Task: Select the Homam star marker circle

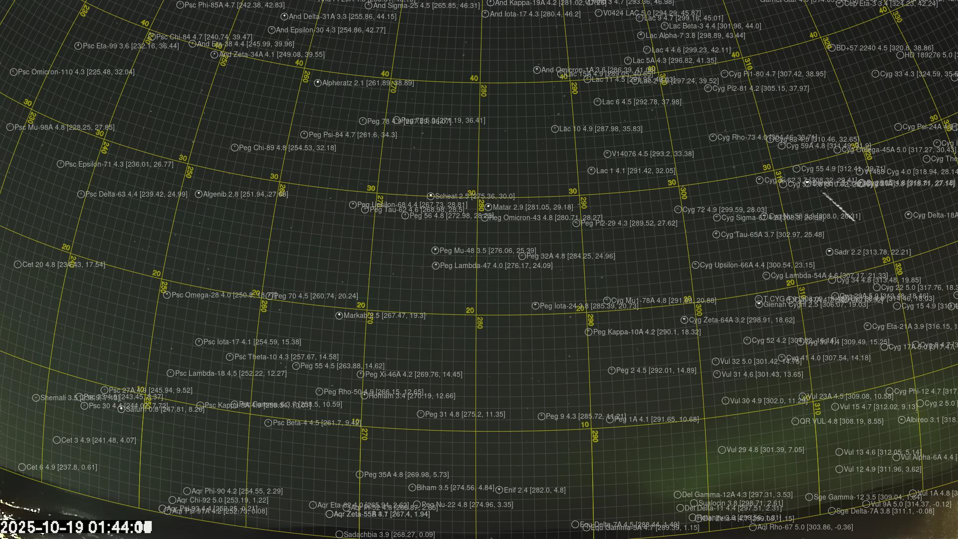Action: click(x=364, y=396)
